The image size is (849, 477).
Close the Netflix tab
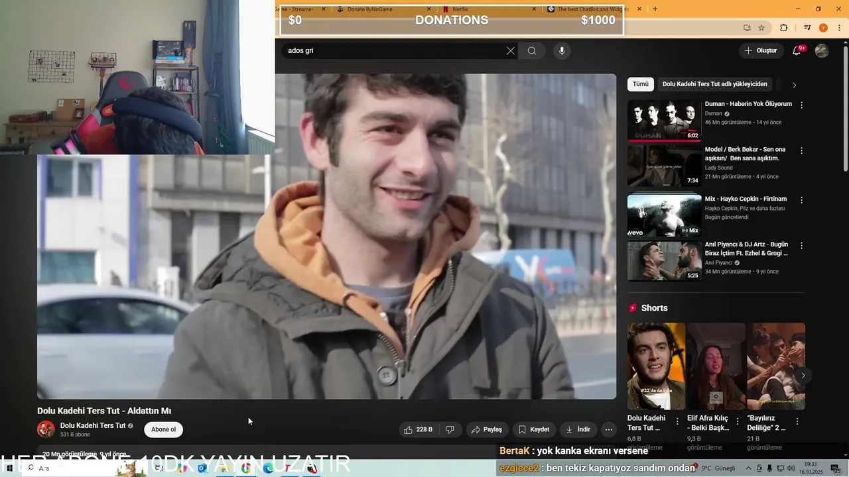[x=534, y=9]
